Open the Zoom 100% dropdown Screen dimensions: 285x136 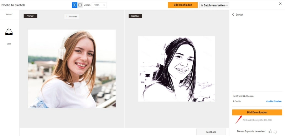click(99, 5)
